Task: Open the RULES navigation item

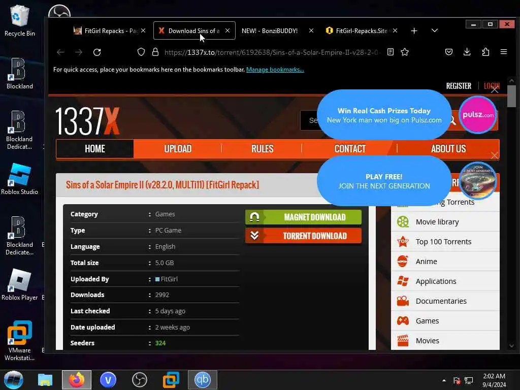Action: pos(262,149)
